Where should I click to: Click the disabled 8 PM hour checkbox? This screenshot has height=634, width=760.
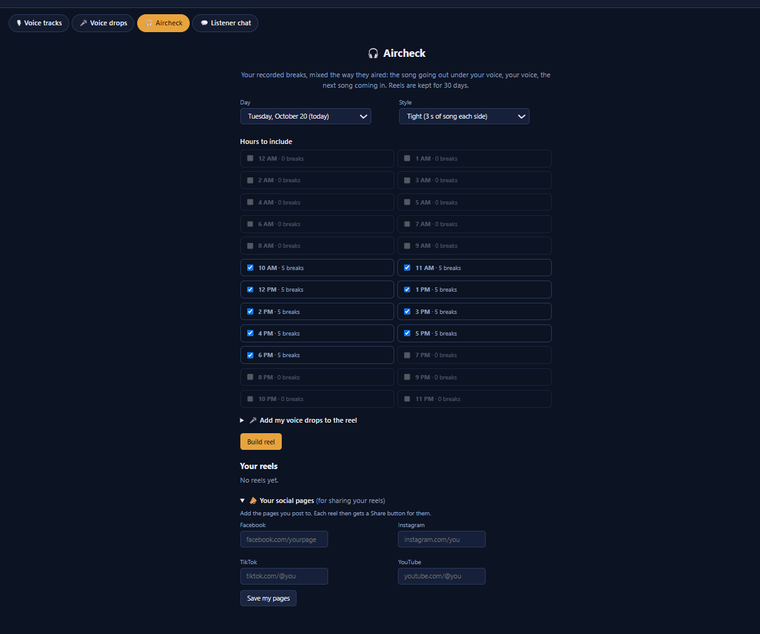click(250, 377)
